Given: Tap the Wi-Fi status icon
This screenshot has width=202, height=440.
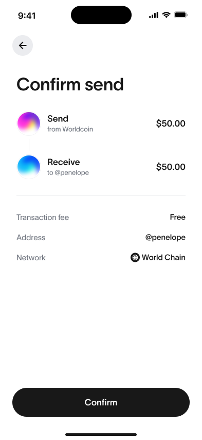Looking at the screenshot, I should [166, 15].
